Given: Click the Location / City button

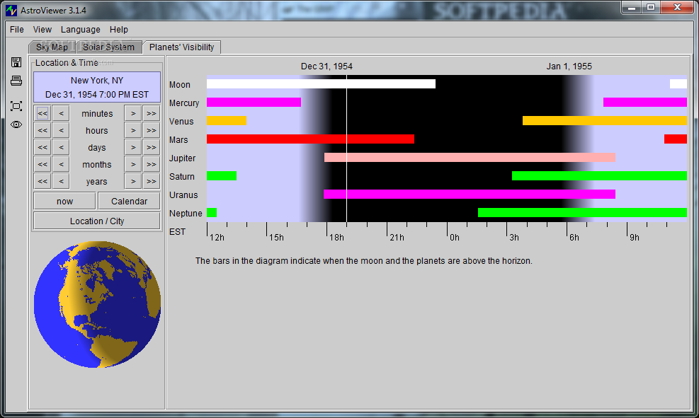Looking at the screenshot, I should (97, 221).
